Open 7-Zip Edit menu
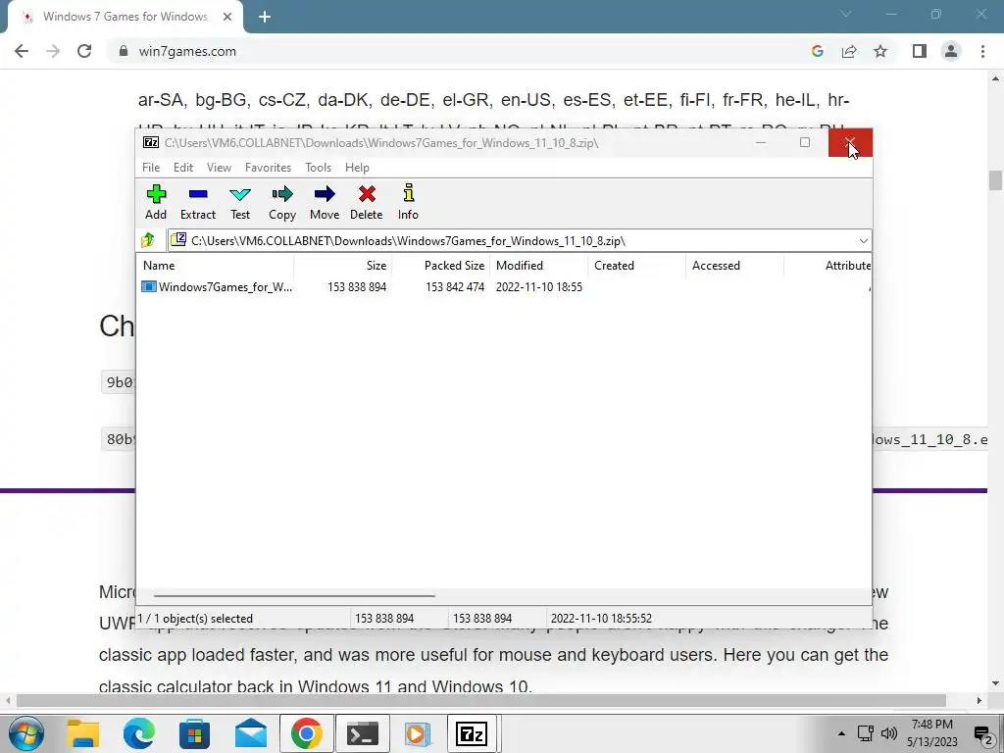 (x=183, y=167)
